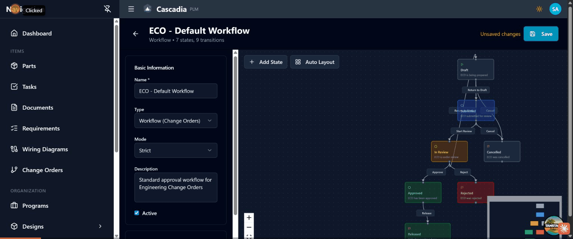
Task: Open Change Orders from sidebar
Action: click(x=42, y=170)
